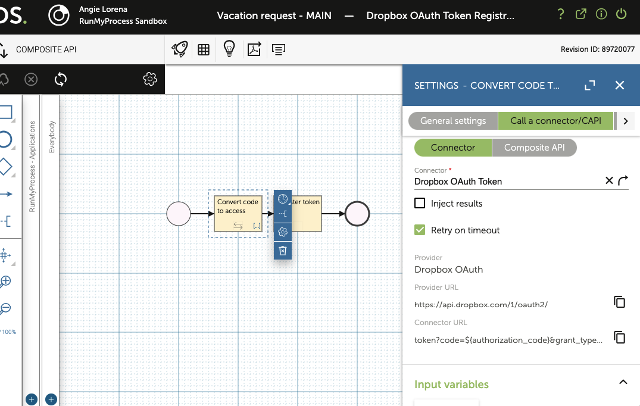
Task: Go to connector via curved arrow icon
Action: [623, 180]
